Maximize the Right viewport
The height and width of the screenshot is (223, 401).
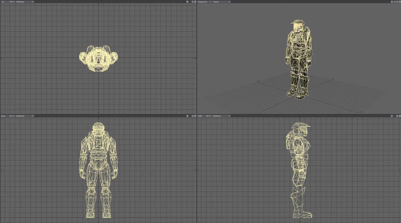pos(400,116)
